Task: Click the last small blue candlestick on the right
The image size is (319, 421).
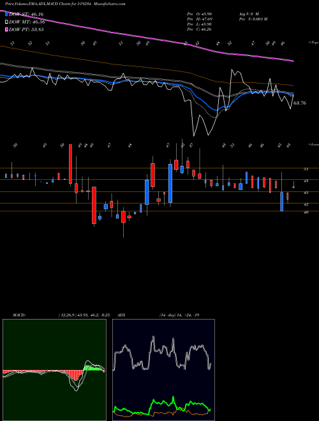Action: coord(293,187)
